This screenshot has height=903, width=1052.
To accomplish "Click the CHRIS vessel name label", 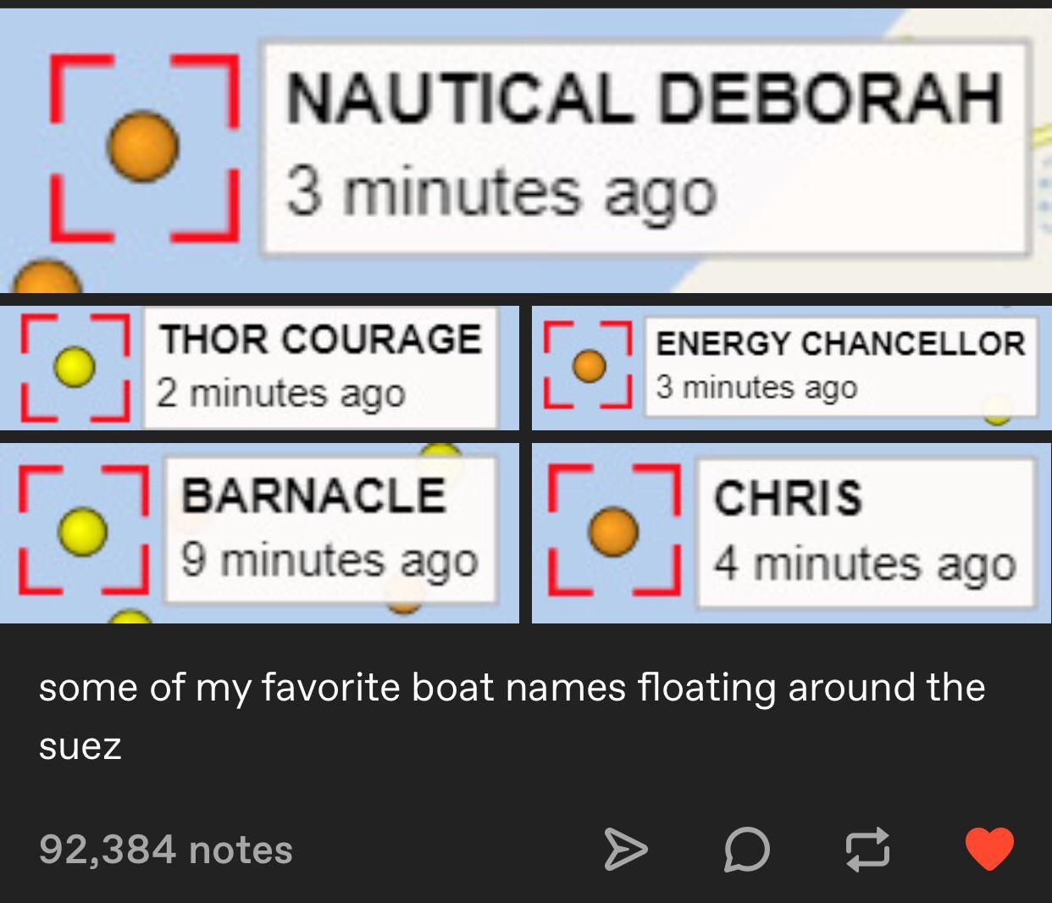I will point(789,498).
